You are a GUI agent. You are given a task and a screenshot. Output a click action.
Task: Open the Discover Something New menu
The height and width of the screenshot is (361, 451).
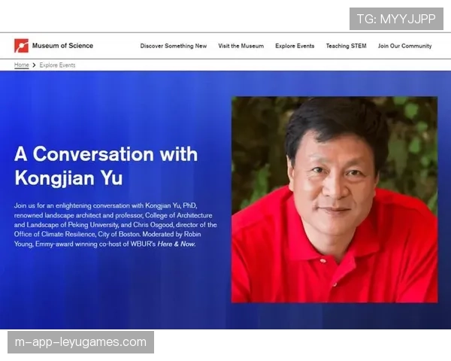[173, 46]
